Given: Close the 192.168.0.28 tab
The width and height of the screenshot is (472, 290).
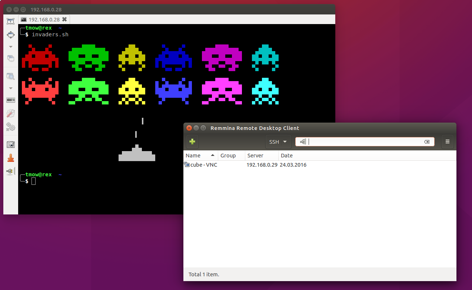Looking at the screenshot, I should point(64,19).
